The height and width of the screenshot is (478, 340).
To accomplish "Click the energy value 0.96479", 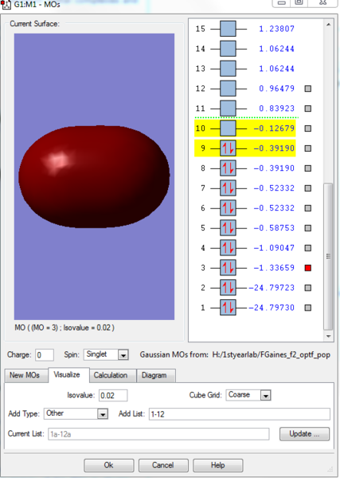I will point(276,89).
